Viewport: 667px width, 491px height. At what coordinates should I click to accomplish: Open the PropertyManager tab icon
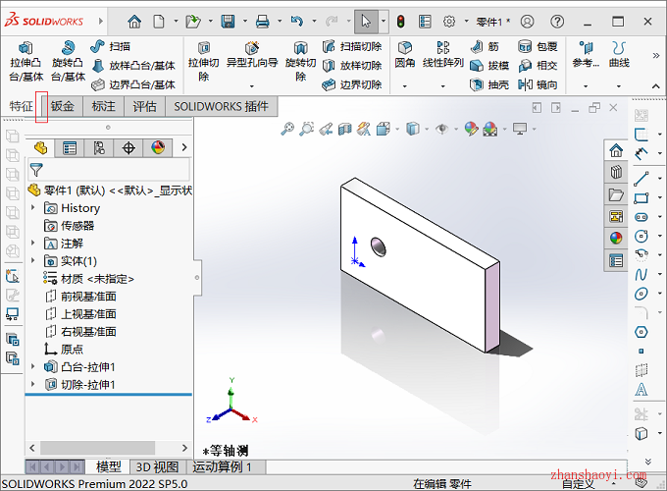tap(70, 147)
